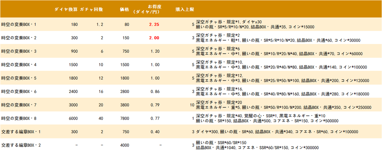Click the gacha count 12 for BOX・5
Image resolution: width=382 pixels, height=152 pixels.
pos(101,78)
